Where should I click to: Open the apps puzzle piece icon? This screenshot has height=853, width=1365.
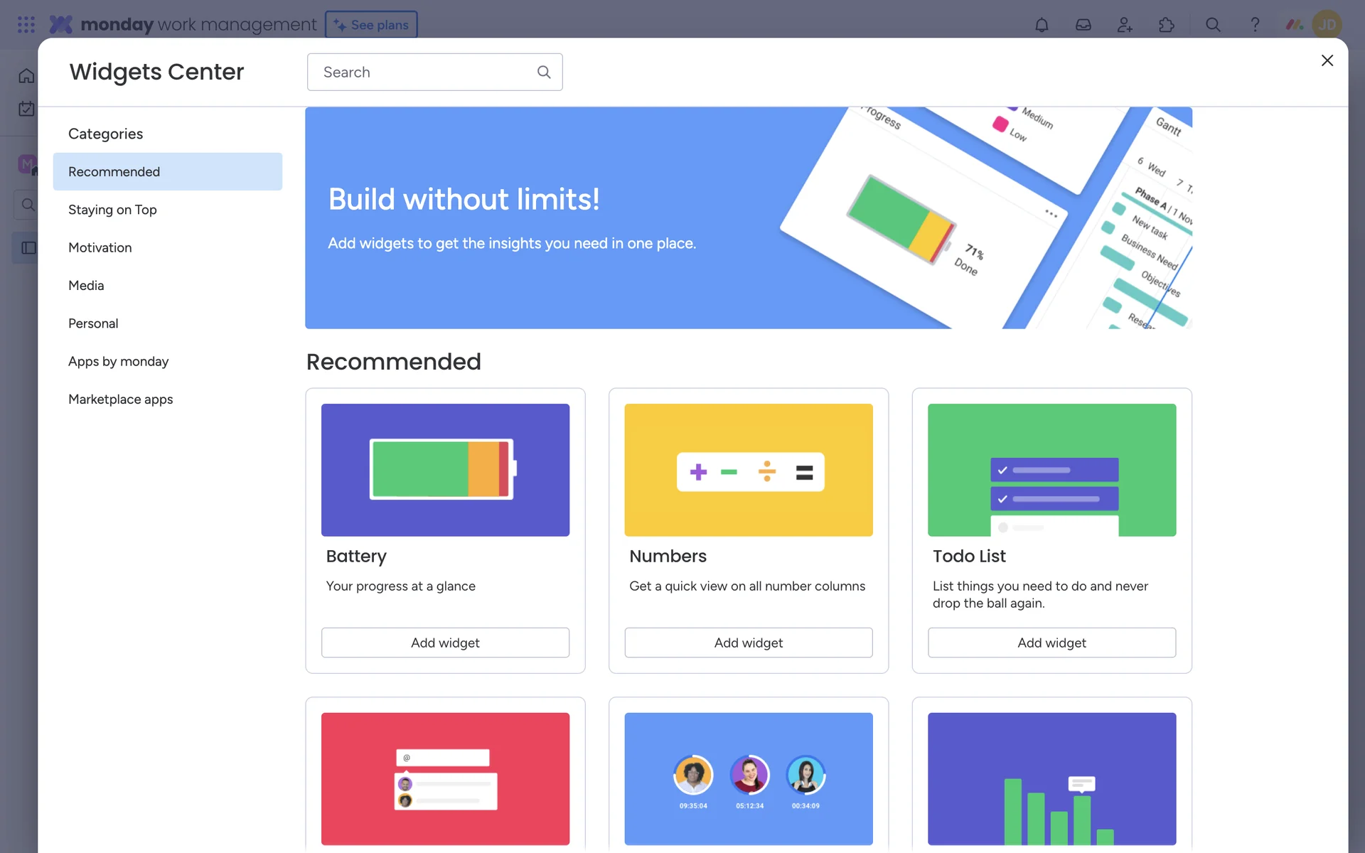point(1167,25)
